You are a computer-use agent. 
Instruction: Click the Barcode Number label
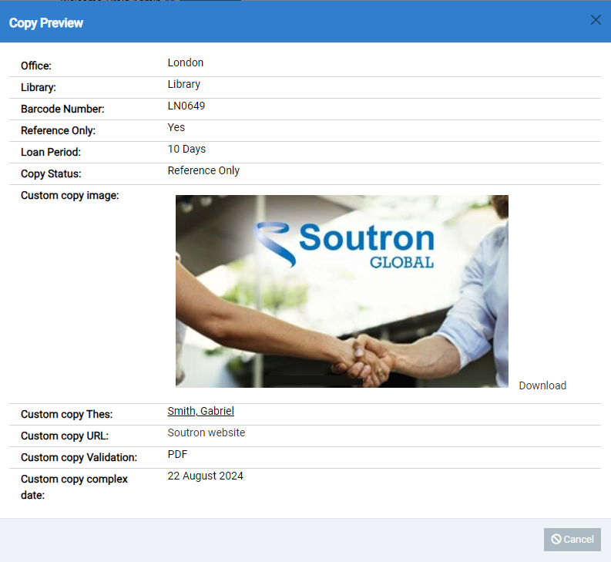(x=62, y=109)
